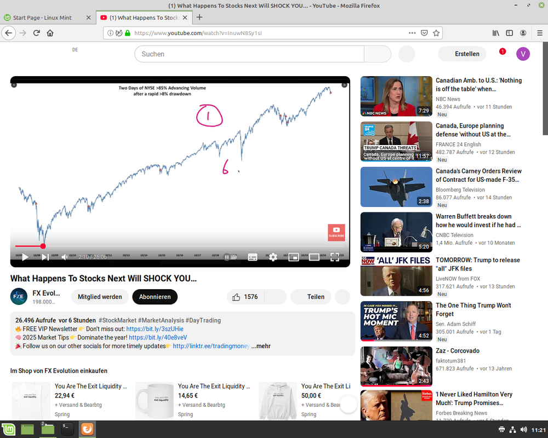The image size is (548, 438).
Task: Share video via Teilen button
Action: click(311, 297)
